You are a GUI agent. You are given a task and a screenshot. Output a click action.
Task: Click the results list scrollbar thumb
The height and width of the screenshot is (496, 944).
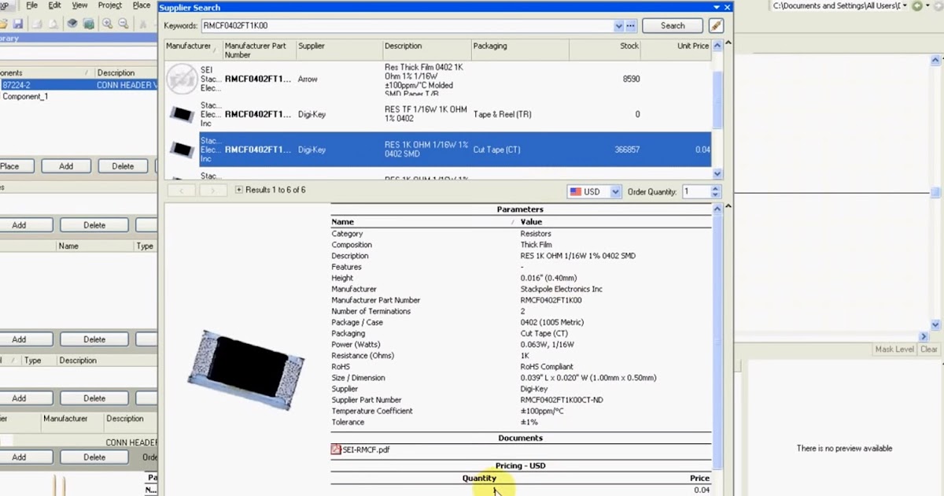(x=717, y=98)
